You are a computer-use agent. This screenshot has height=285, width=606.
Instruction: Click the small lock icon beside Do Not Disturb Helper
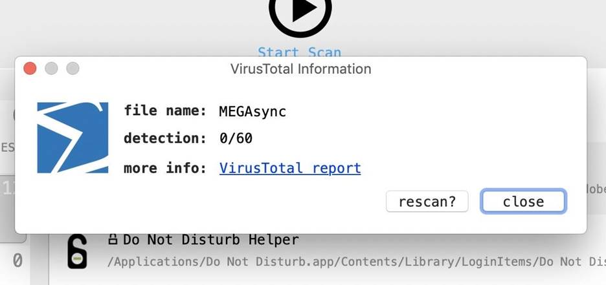tap(113, 240)
